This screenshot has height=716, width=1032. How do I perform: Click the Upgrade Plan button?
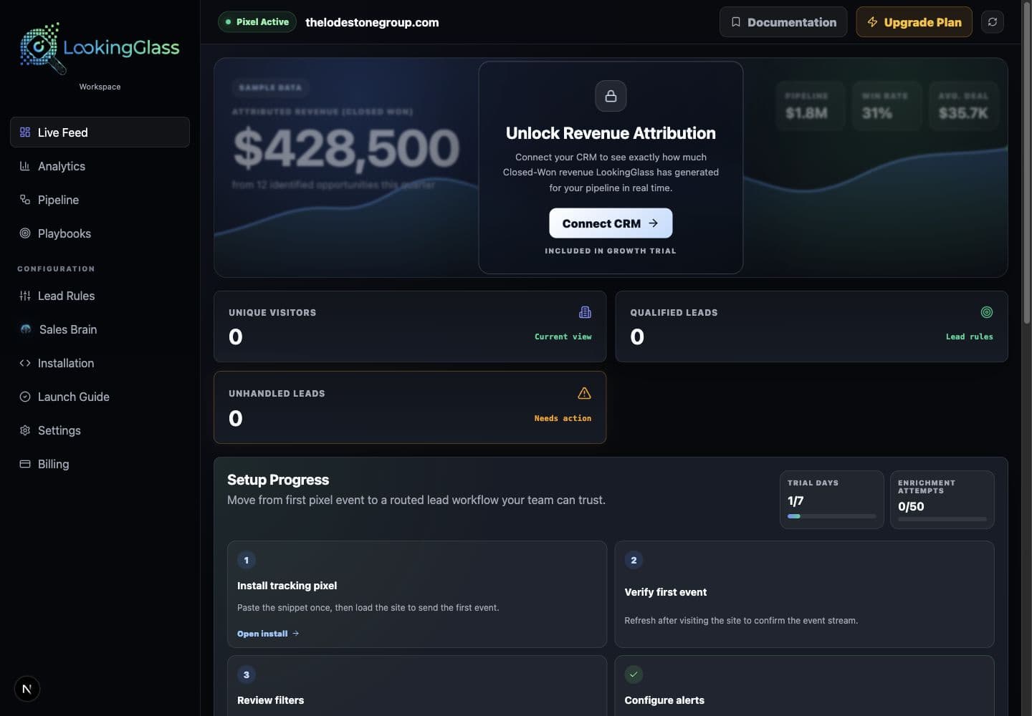[914, 22]
